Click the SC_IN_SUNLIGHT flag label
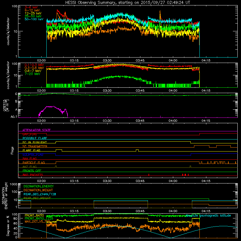This screenshot has width=241, height=241. (35, 142)
